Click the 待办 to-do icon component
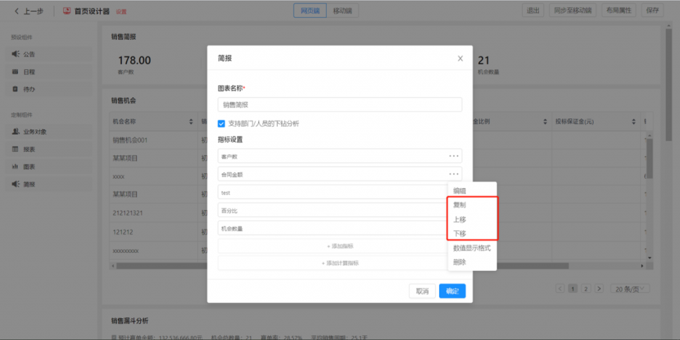Viewport: 680px width, 340px height. (16, 89)
